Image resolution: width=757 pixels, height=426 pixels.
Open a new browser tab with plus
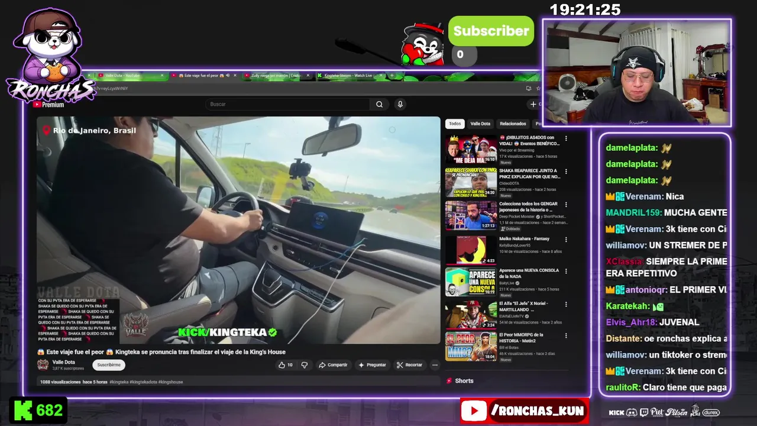392,76
